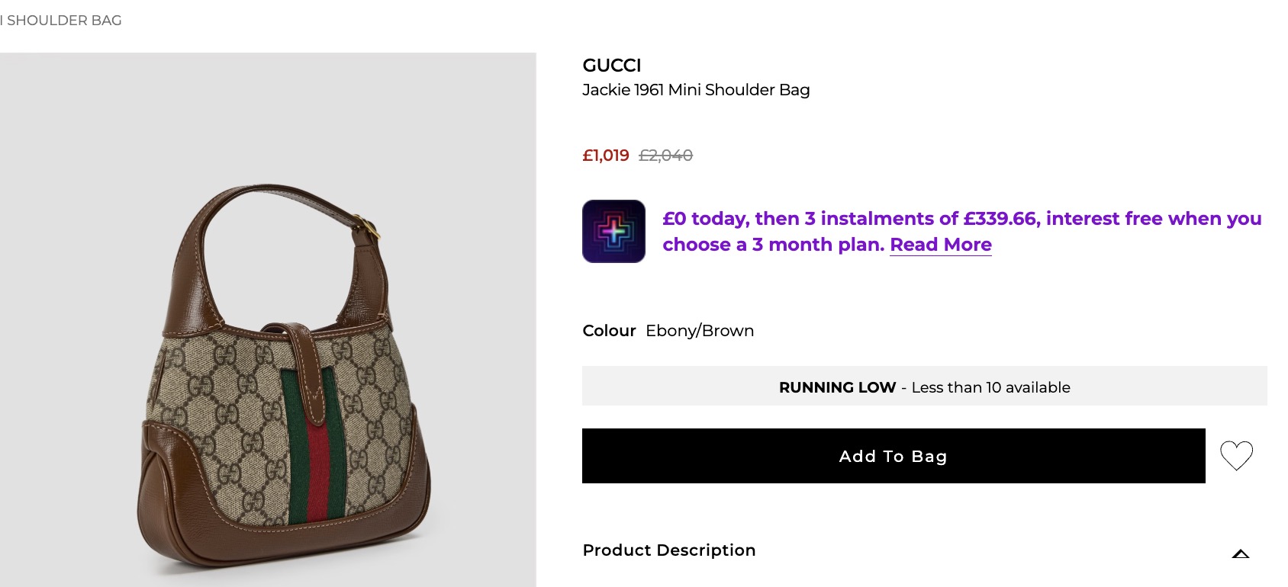Click the crossed-out £2,040 original price
Screen dimensions: 1288x587
pos(665,156)
